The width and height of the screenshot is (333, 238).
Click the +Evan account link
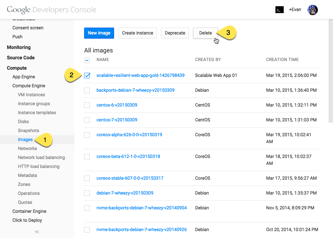click(295, 10)
